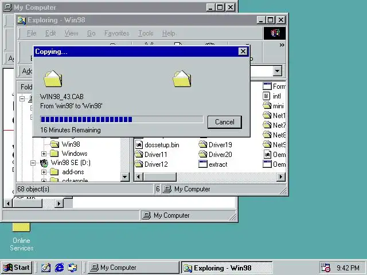This screenshot has width=367, height=275.
Task: Minimize the Exploring - Win98 window
Action: click(261, 20)
